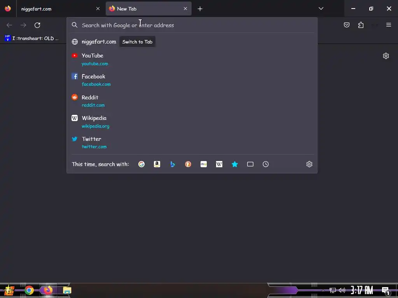398x298 pixels.
Task: Open the Wikipedia suggestion row
Action: 192,121
